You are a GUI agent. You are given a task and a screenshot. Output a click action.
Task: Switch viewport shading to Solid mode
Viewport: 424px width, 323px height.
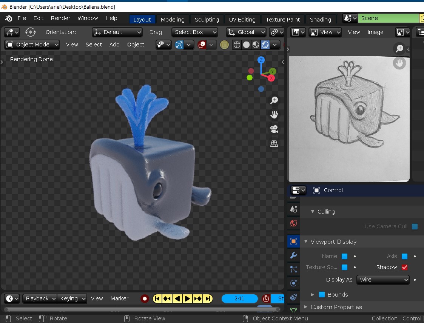246,45
